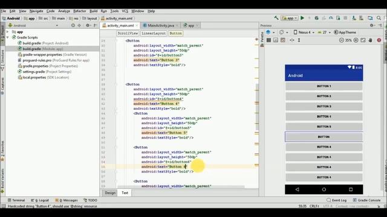Open the Nexus 4 device dropdown
Screen dimensions: 387x217
304,32
